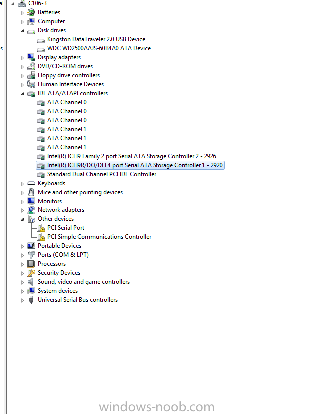Select Standard Dual Channel PCI IDE Controller

click(x=102, y=174)
